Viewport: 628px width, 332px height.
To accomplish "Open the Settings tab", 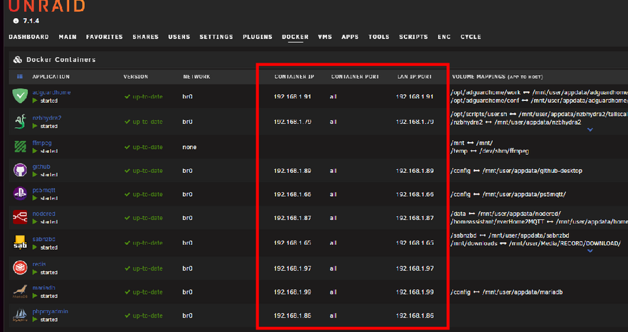I will coord(216,37).
